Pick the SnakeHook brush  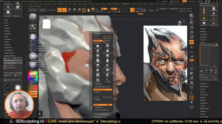pyautogui.click(x=108, y=66)
